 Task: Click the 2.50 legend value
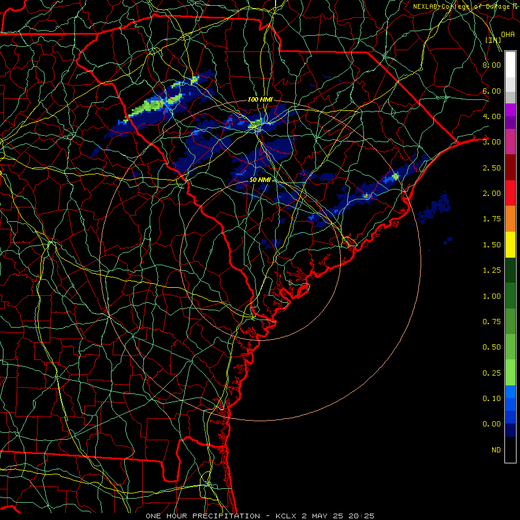[x=492, y=168]
